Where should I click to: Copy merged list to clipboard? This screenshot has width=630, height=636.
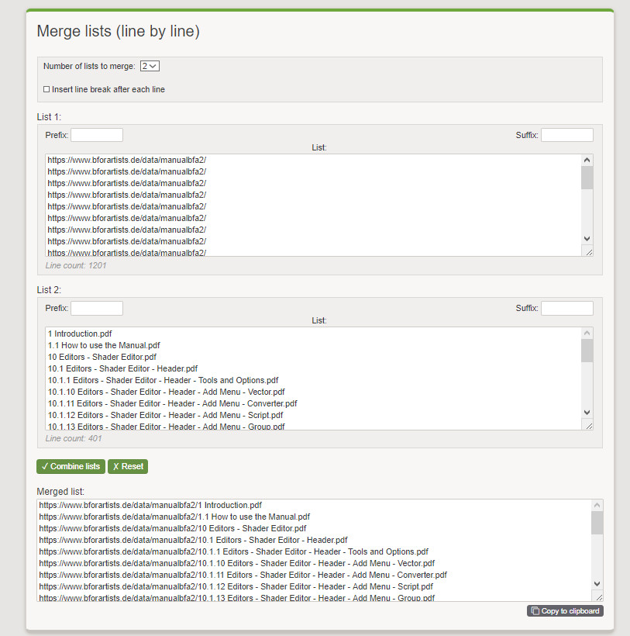(565, 611)
